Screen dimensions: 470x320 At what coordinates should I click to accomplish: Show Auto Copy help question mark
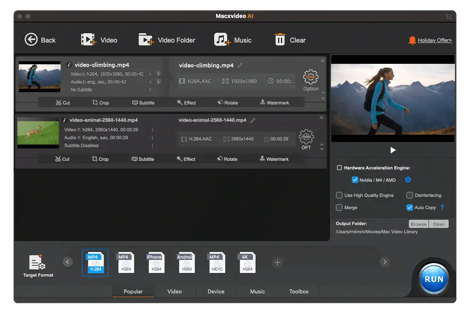[442, 207]
